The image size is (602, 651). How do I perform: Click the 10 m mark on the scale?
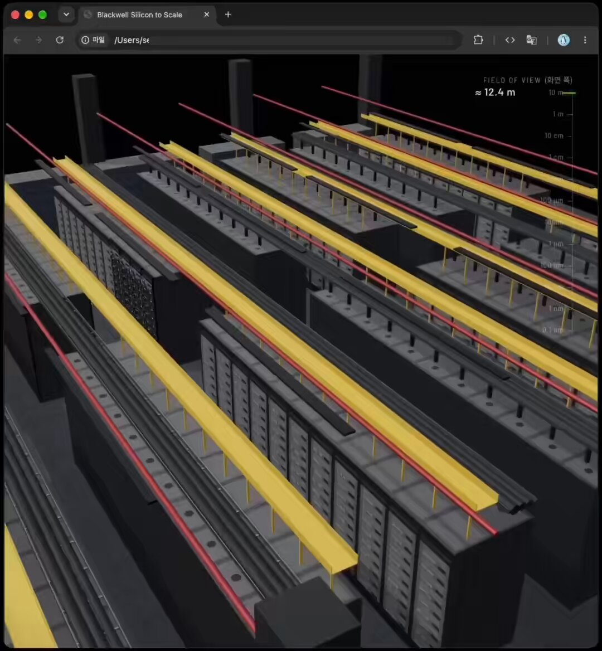(556, 93)
